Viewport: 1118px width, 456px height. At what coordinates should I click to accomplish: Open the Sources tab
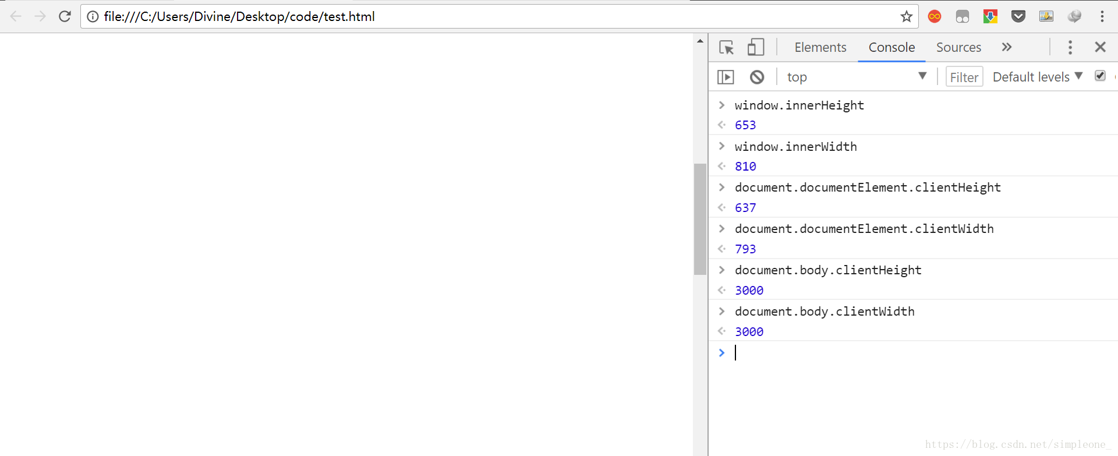click(958, 47)
